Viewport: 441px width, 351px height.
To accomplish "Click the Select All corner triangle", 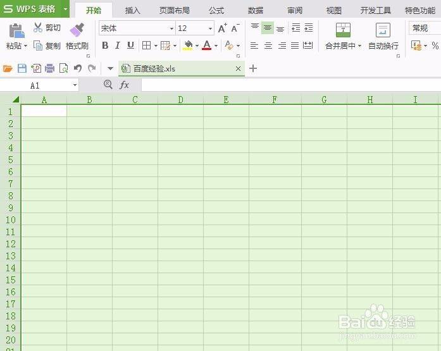I will coord(16,99).
